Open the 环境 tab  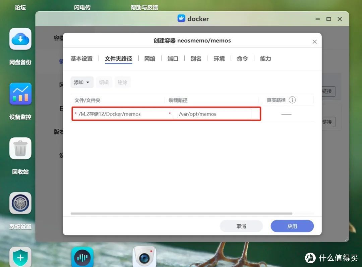click(x=219, y=58)
